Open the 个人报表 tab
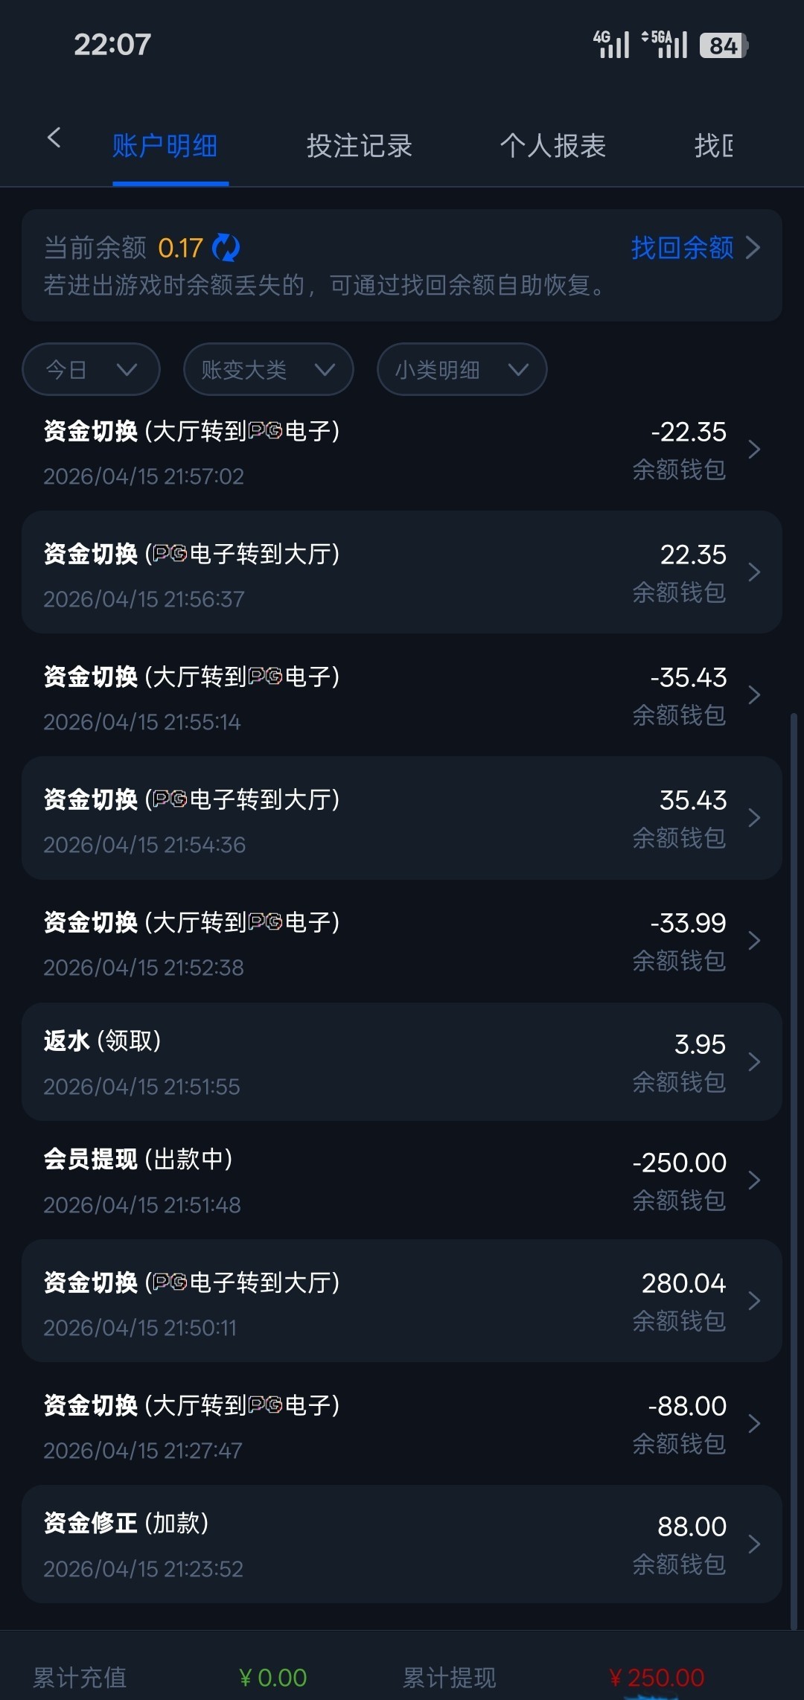This screenshot has width=804, height=1700. pyautogui.click(x=552, y=146)
